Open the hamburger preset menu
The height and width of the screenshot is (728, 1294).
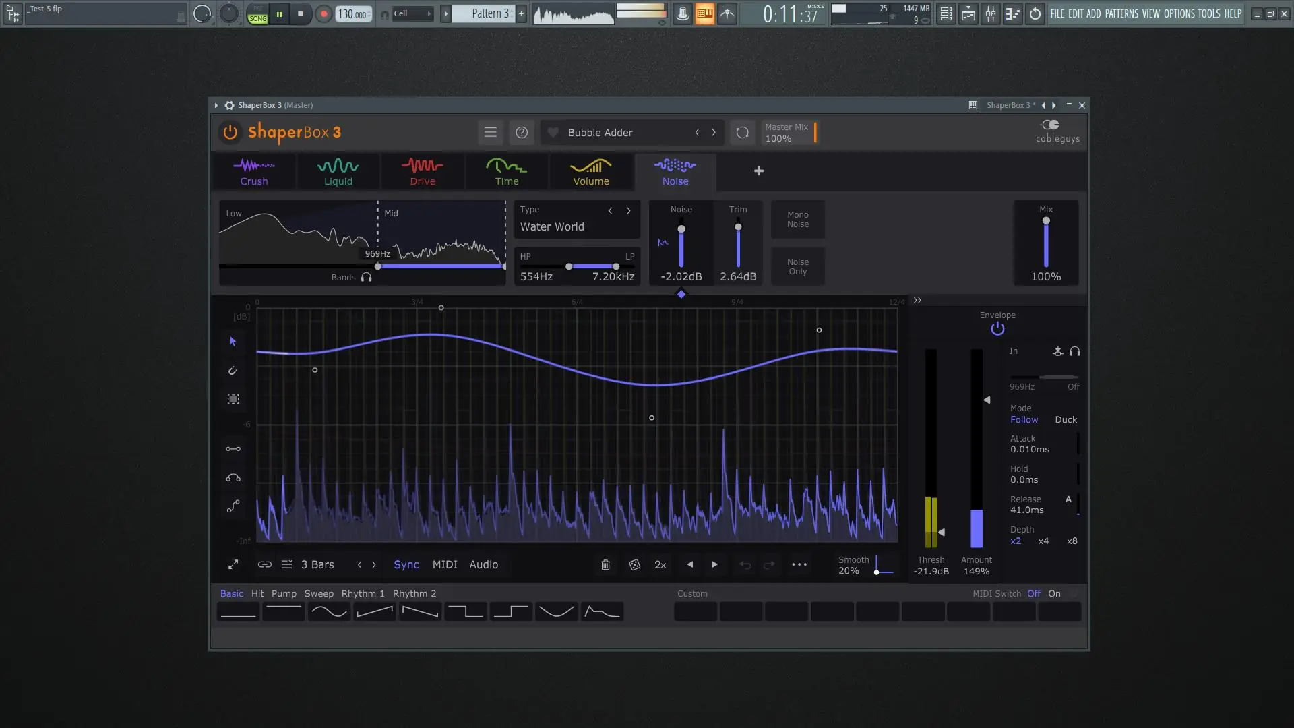pyautogui.click(x=491, y=133)
